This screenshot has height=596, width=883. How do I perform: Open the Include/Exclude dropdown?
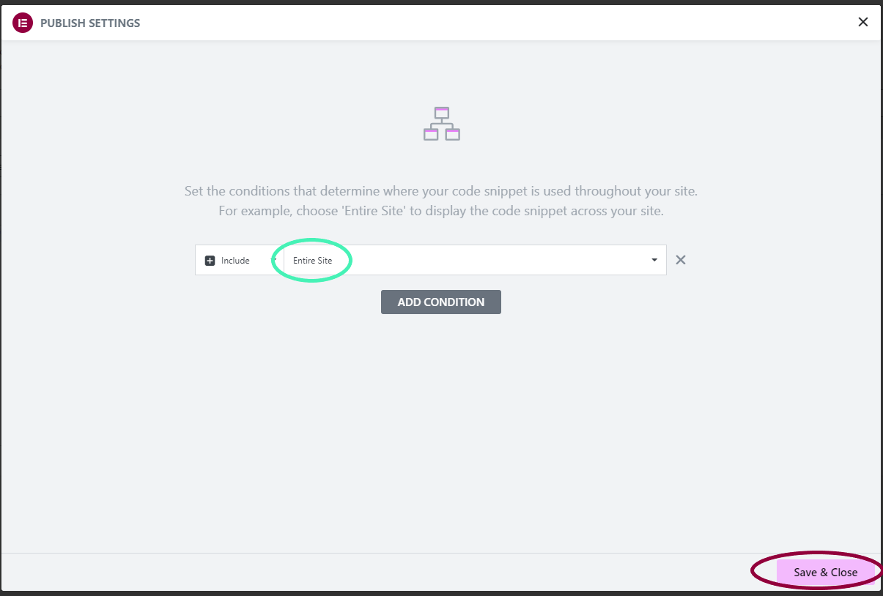coord(240,260)
